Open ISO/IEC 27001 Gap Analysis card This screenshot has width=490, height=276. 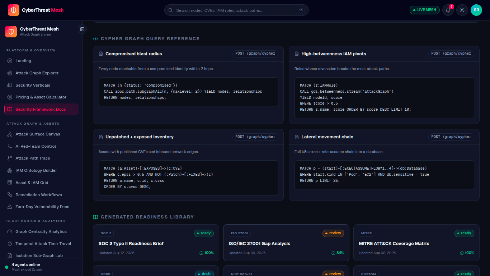[286, 243]
